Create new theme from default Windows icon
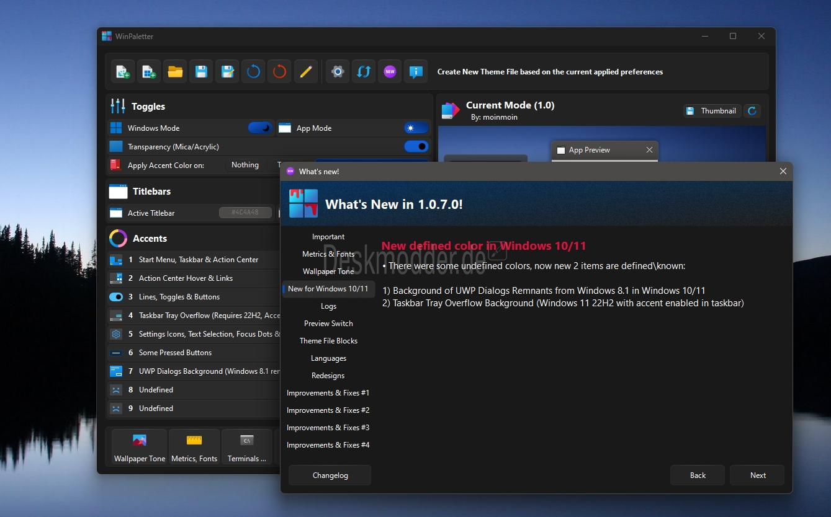 (x=149, y=72)
